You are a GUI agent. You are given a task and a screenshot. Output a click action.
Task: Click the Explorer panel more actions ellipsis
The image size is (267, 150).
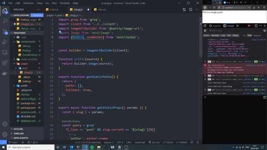[x=38, y=10]
